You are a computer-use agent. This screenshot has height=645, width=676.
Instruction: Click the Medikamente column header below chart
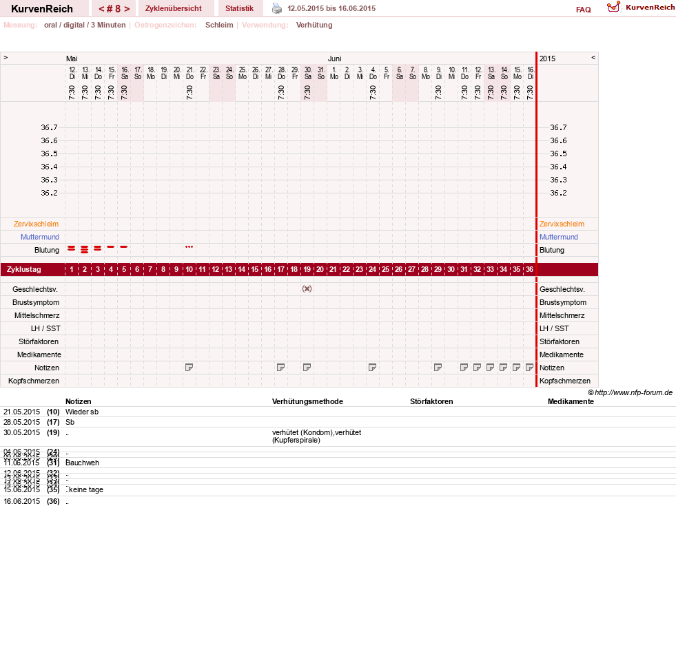point(571,401)
